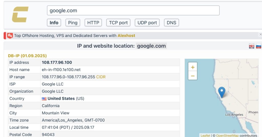The width and height of the screenshot is (262, 137).
Task: Click the Los Angeles label on map
Action: 234,115
